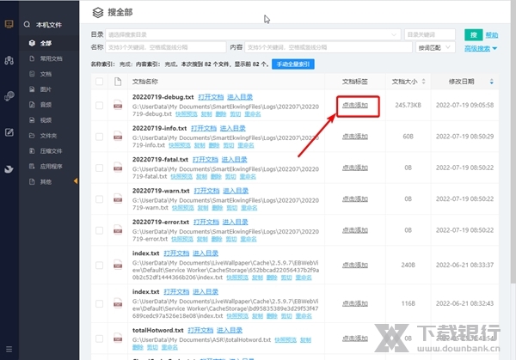Image resolution: width=516 pixels, height=360 pixels.
Task: Click the audio file icon next to 音频
Action: pos(32,105)
